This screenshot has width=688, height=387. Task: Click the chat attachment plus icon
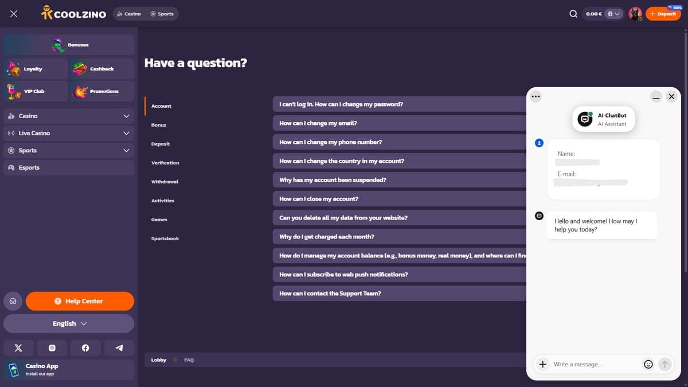click(x=542, y=364)
